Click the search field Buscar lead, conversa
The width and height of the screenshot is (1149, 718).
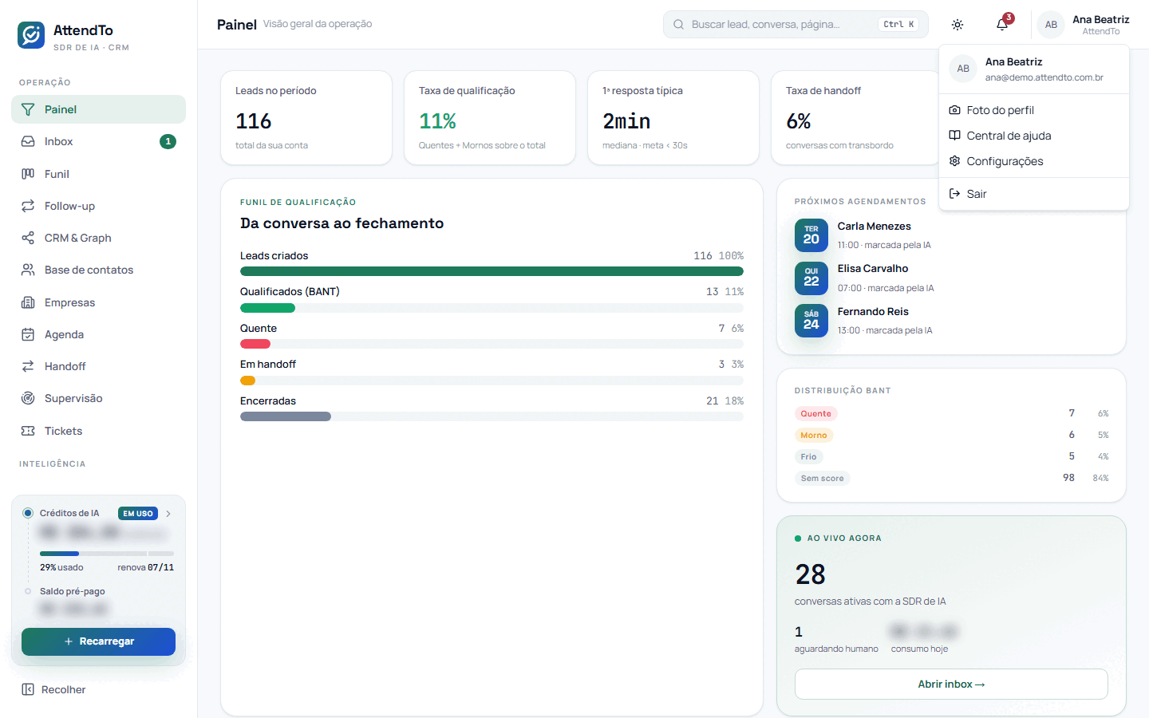[796, 25]
